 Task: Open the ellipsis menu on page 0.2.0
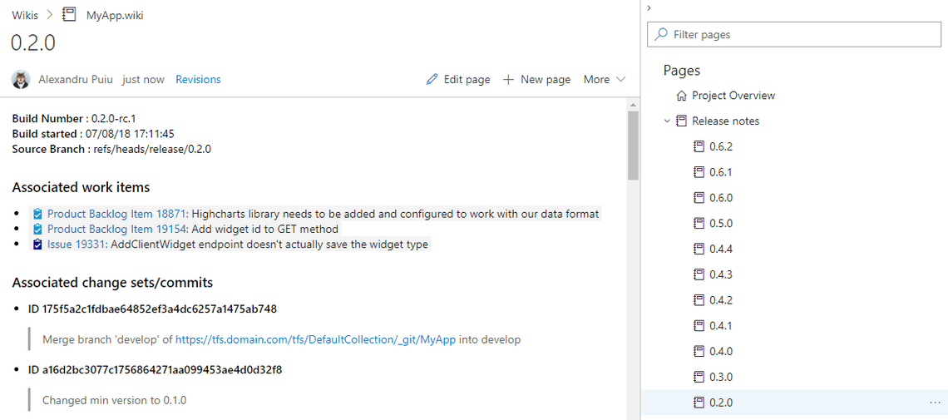click(935, 402)
